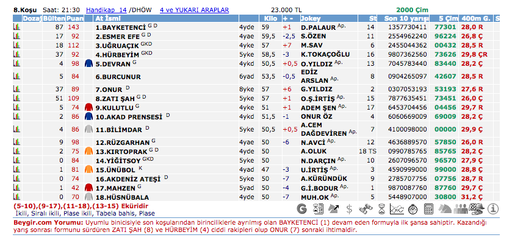Click the blue jockey silk beside DEVRAN

coord(88,63)
